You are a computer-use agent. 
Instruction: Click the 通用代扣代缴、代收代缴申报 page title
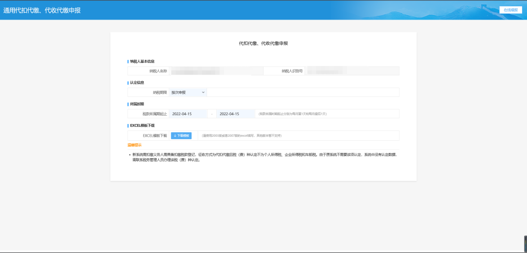coord(42,10)
